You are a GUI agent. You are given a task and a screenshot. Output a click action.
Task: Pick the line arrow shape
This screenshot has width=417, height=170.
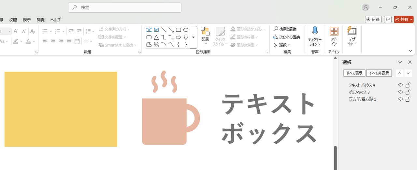click(x=171, y=30)
